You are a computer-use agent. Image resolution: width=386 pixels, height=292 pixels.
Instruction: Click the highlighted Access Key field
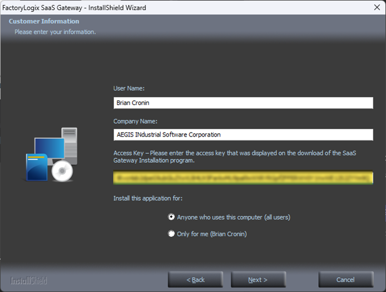coord(243,178)
